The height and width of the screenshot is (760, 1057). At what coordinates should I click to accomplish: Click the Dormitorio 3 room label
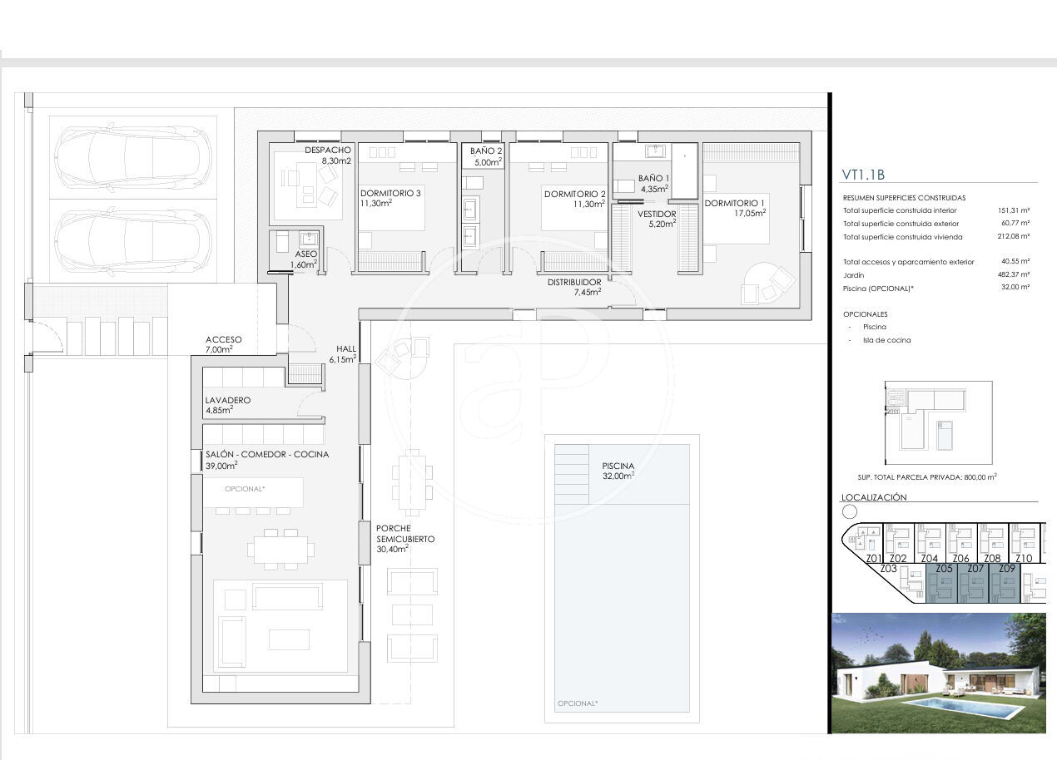coord(390,198)
